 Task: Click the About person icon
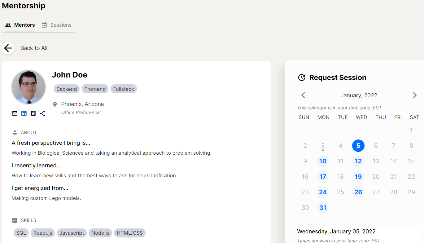coord(15,133)
